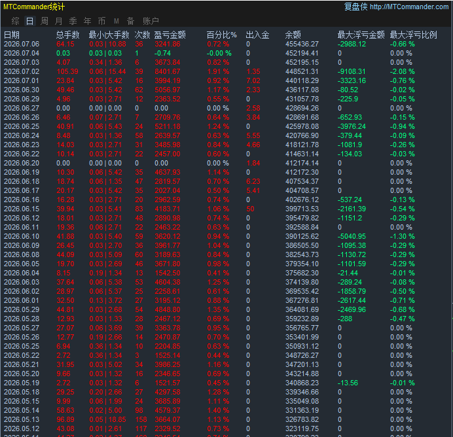Viewport: 453px width, 437px height.
Task: Open the 币 currency tab
Action: [x=101, y=21]
